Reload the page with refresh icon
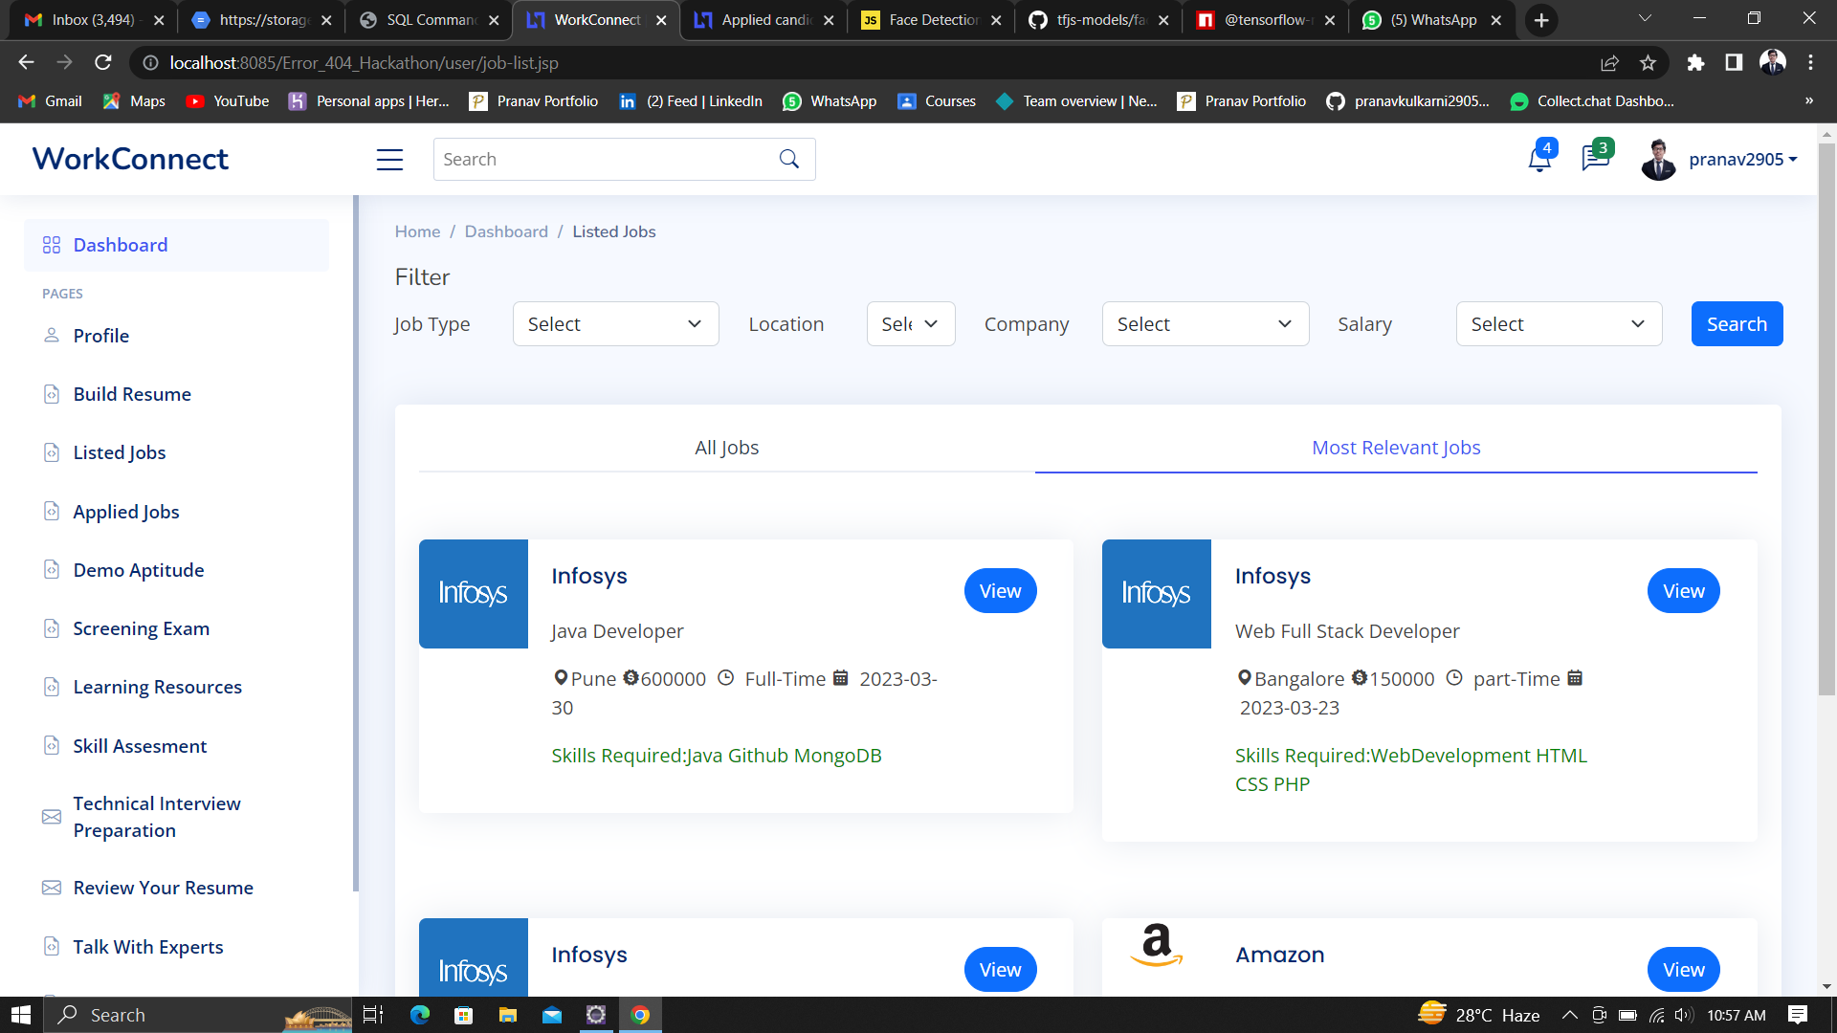This screenshot has width=1837, height=1033. [103, 63]
